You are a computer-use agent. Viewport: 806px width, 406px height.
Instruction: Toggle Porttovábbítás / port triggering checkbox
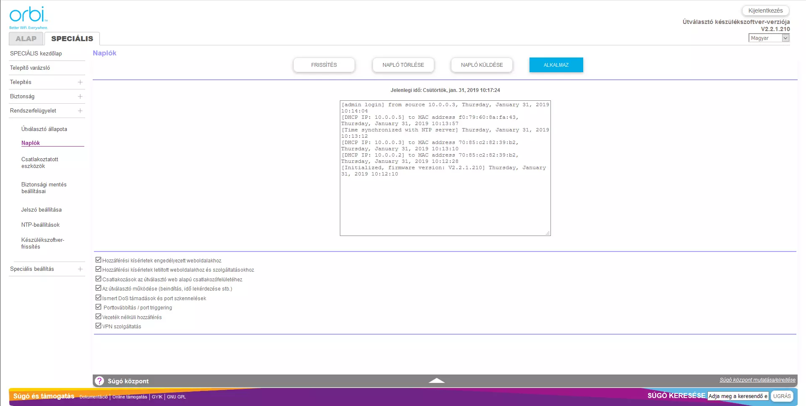coord(98,307)
